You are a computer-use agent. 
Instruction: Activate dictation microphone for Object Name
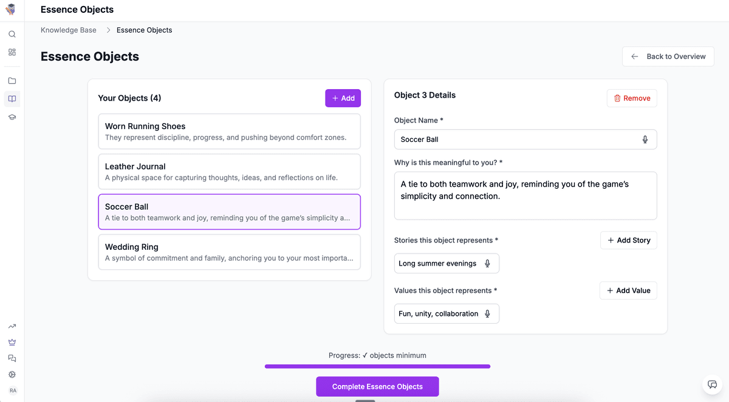point(645,139)
